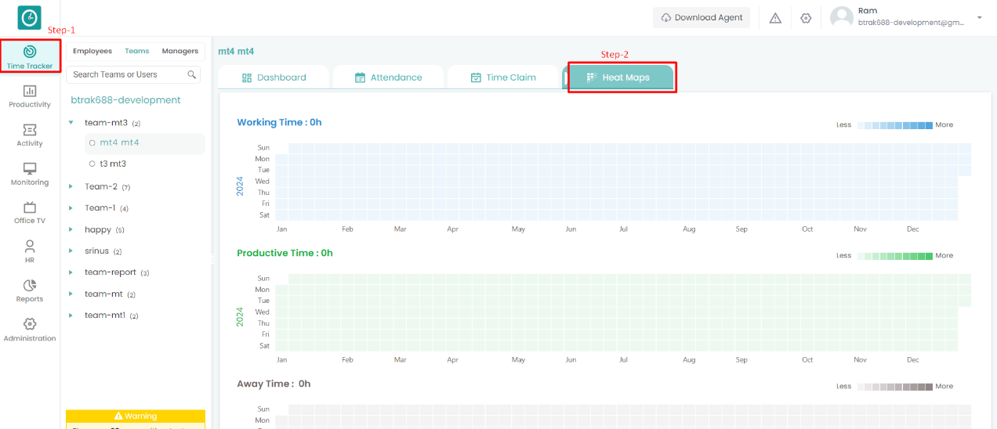This screenshot has width=997, height=429.
Task: Click the Productive Time legend color scale
Action: point(894,256)
